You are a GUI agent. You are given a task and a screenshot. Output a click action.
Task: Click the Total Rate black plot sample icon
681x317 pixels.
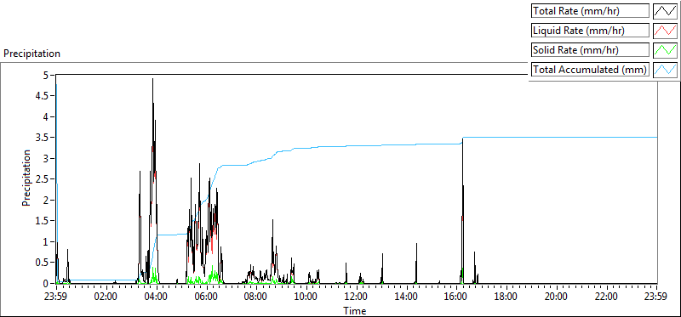665,11
